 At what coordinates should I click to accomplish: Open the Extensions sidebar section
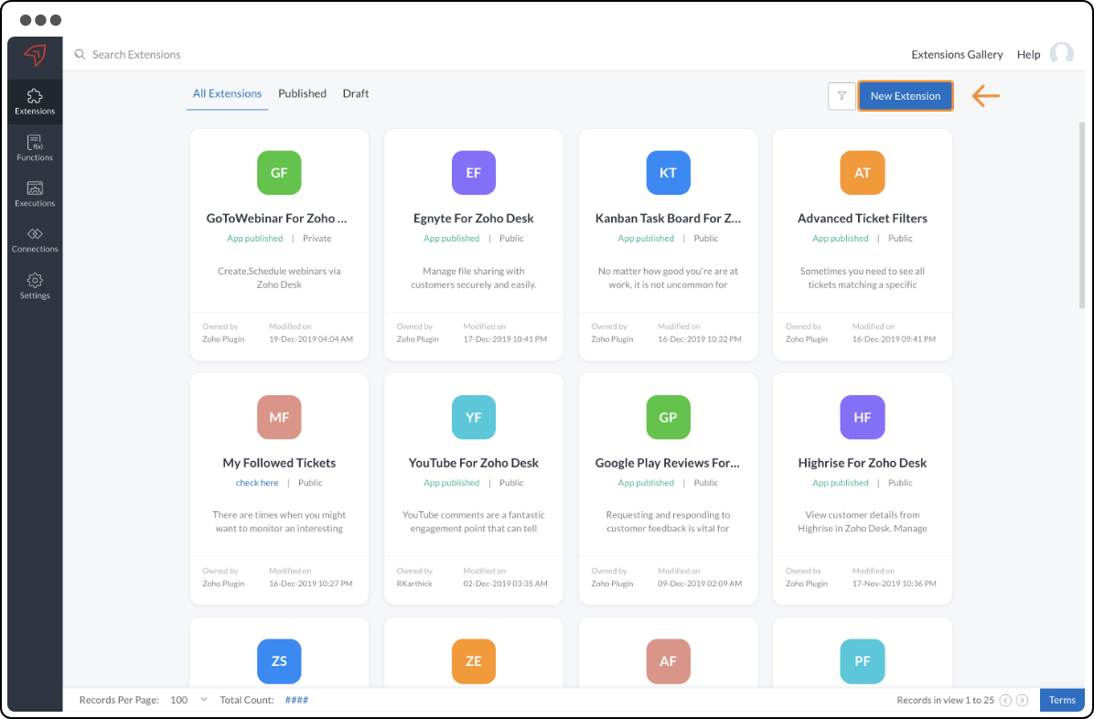point(35,102)
